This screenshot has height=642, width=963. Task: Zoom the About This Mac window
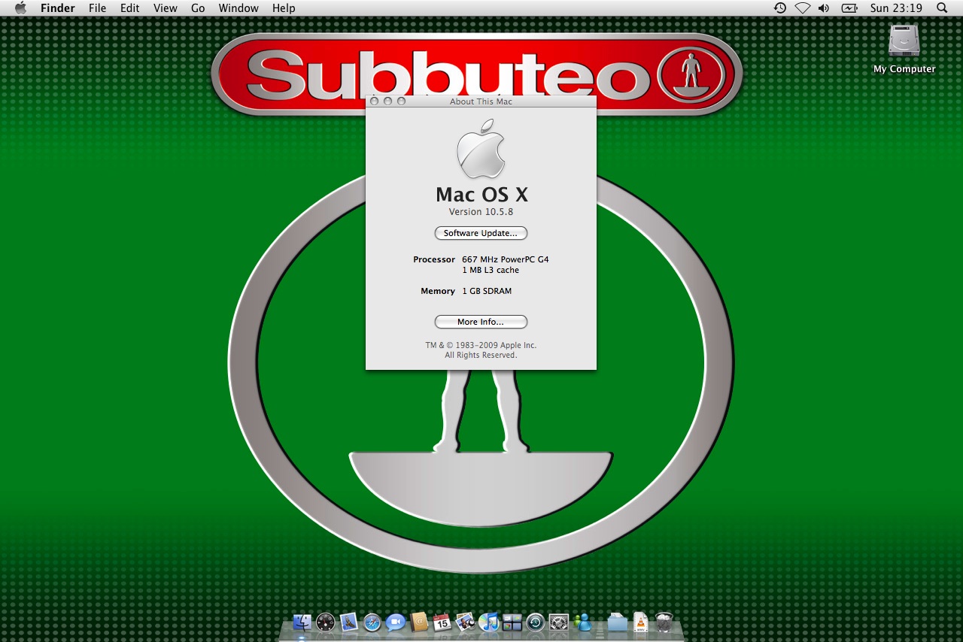click(x=401, y=101)
